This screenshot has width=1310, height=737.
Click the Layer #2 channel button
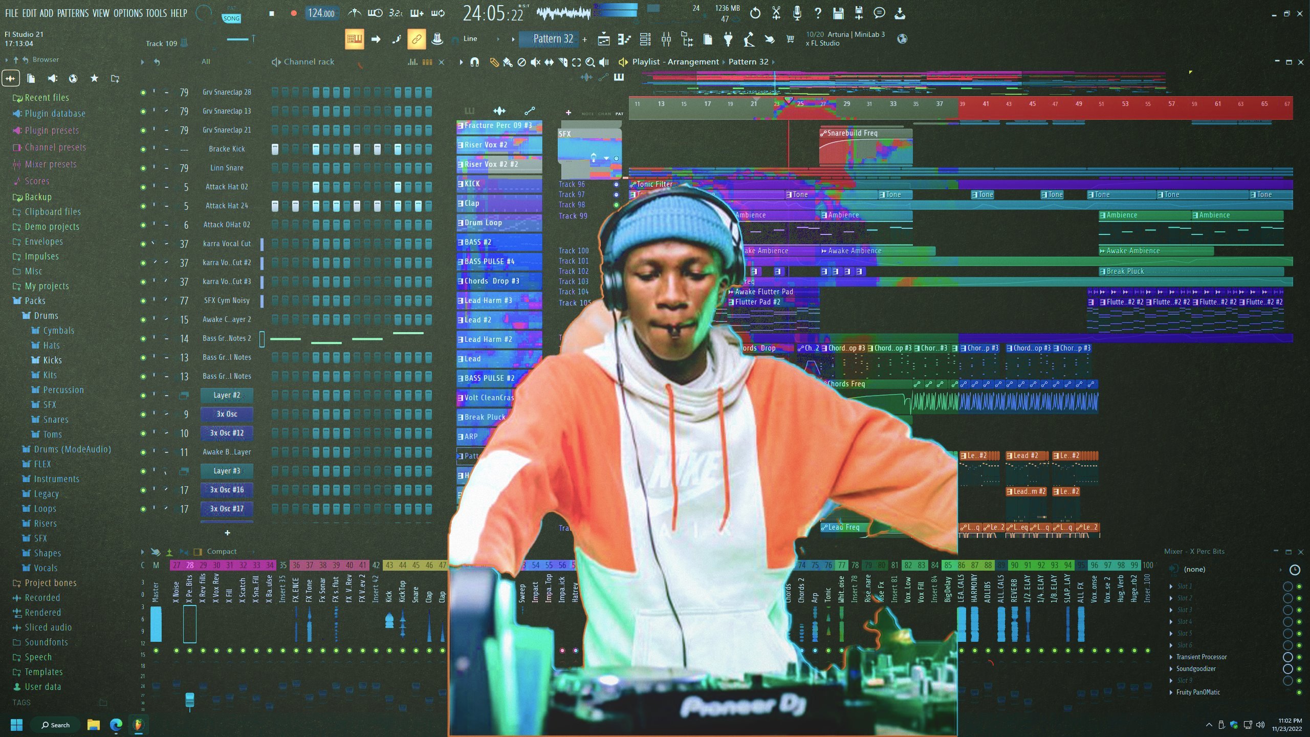click(227, 395)
